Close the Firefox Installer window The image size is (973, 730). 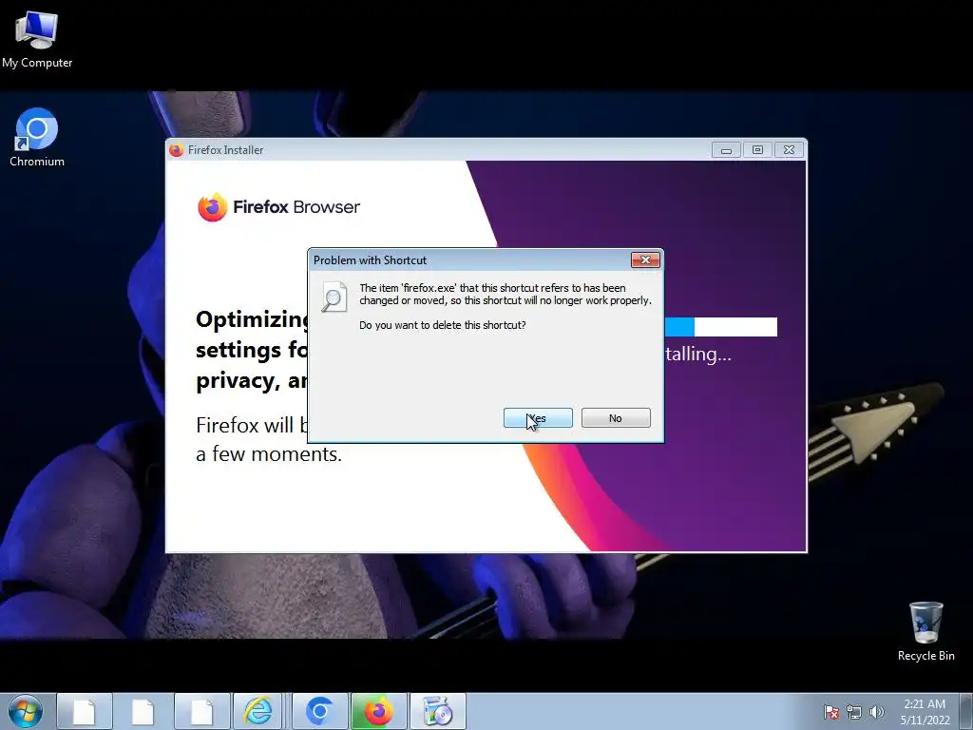tap(789, 149)
